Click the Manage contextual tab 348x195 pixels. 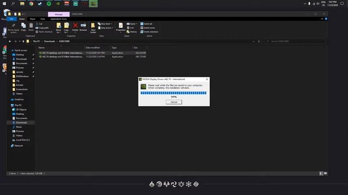(59, 15)
